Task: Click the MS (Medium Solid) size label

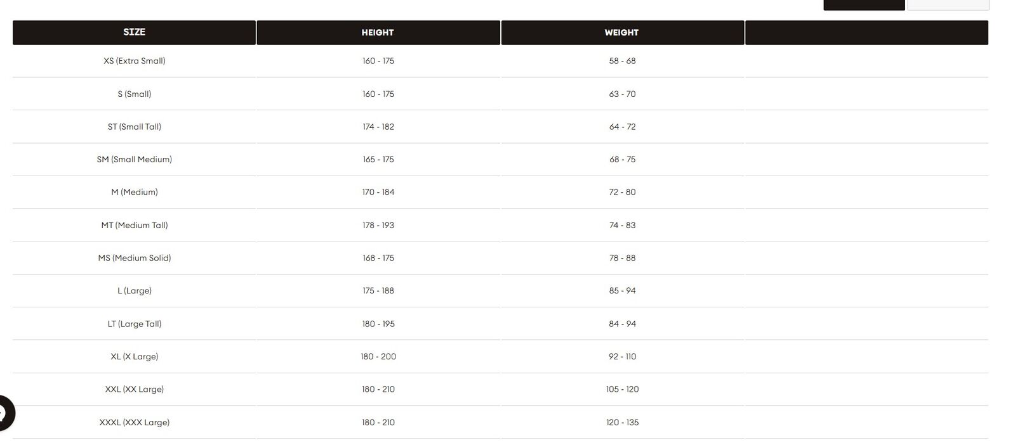Action: [134, 258]
